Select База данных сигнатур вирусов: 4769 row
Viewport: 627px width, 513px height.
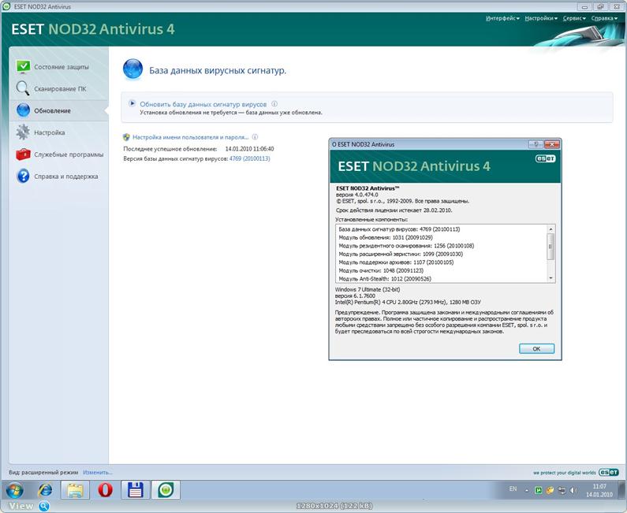click(x=400, y=229)
